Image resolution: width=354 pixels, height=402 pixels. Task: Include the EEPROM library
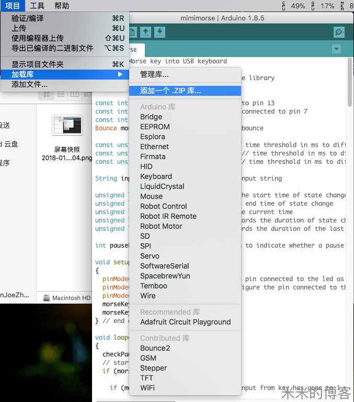pos(185,127)
